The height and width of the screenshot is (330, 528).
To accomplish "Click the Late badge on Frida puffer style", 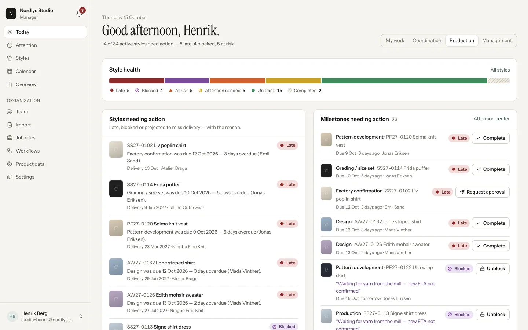I will point(287,185).
